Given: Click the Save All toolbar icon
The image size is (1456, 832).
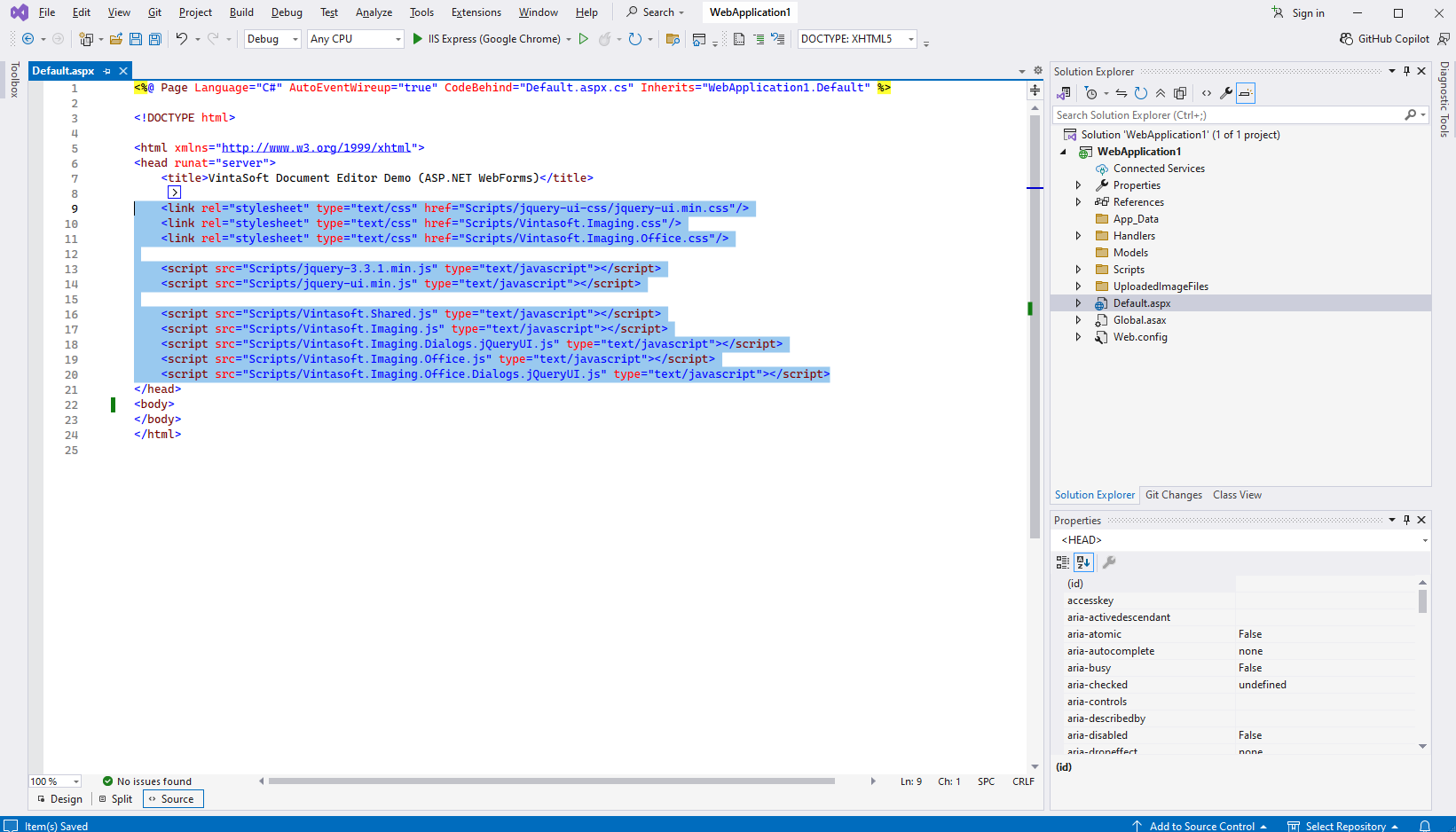Looking at the screenshot, I should tap(155, 39).
